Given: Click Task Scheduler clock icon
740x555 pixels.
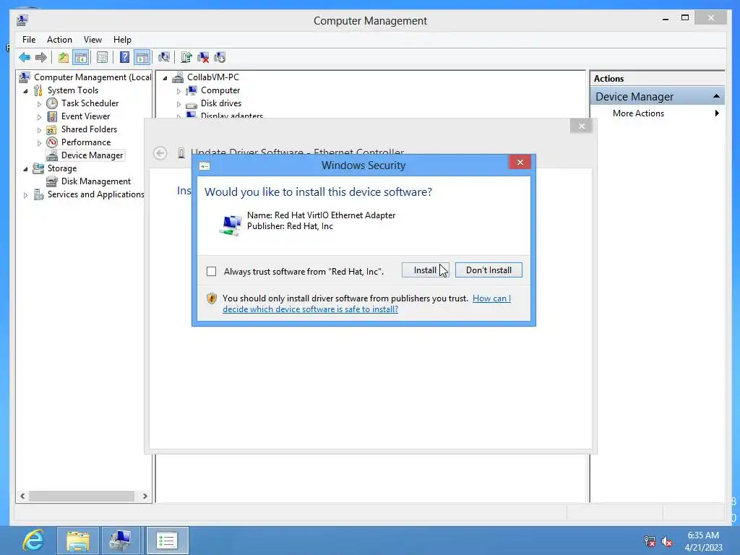Looking at the screenshot, I should pyautogui.click(x=52, y=103).
